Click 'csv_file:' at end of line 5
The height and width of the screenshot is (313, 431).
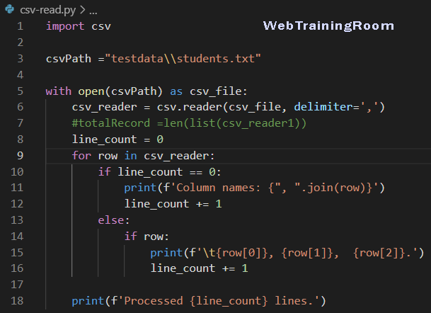(x=219, y=91)
